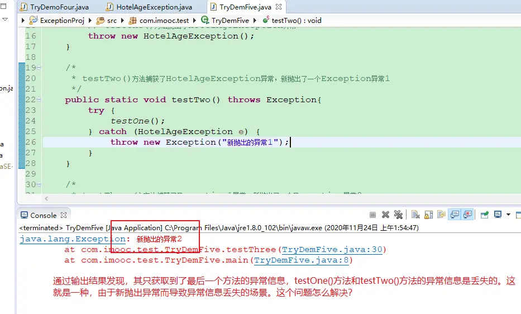Click the Java file icon on HotelAgeException.java tab

click(109, 7)
